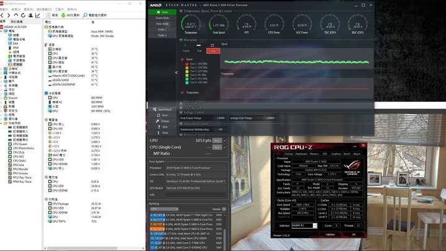Select Creator Mode in Ryzen Master
This screenshot has width=446, height=251.
tap(162, 18)
